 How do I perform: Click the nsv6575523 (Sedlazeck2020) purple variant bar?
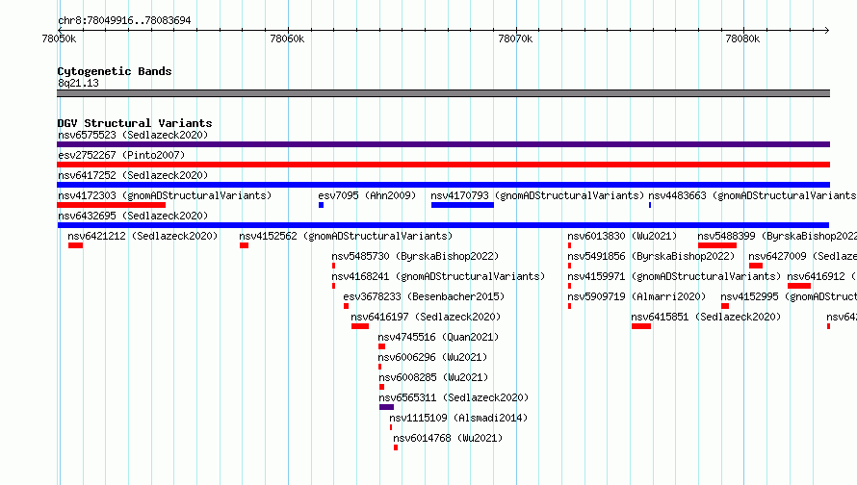coord(443,144)
